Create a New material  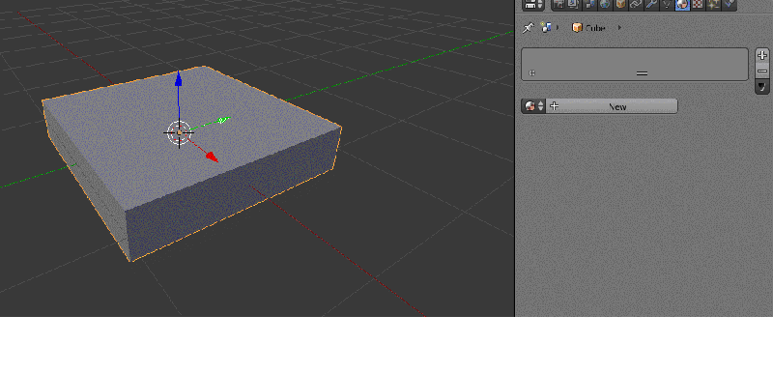pyautogui.click(x=612, y=106)
